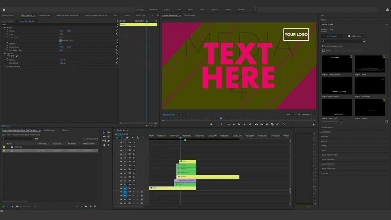This screenshot has height=220, width=391.
Task: Step forward one frame
Action: [244, 124]
